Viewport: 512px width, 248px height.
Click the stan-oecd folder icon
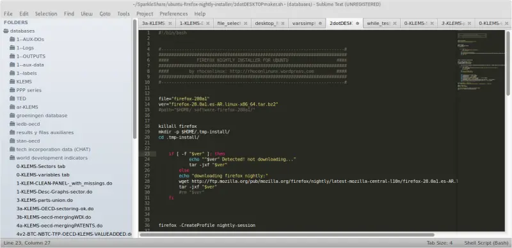(x=12, y=141)
